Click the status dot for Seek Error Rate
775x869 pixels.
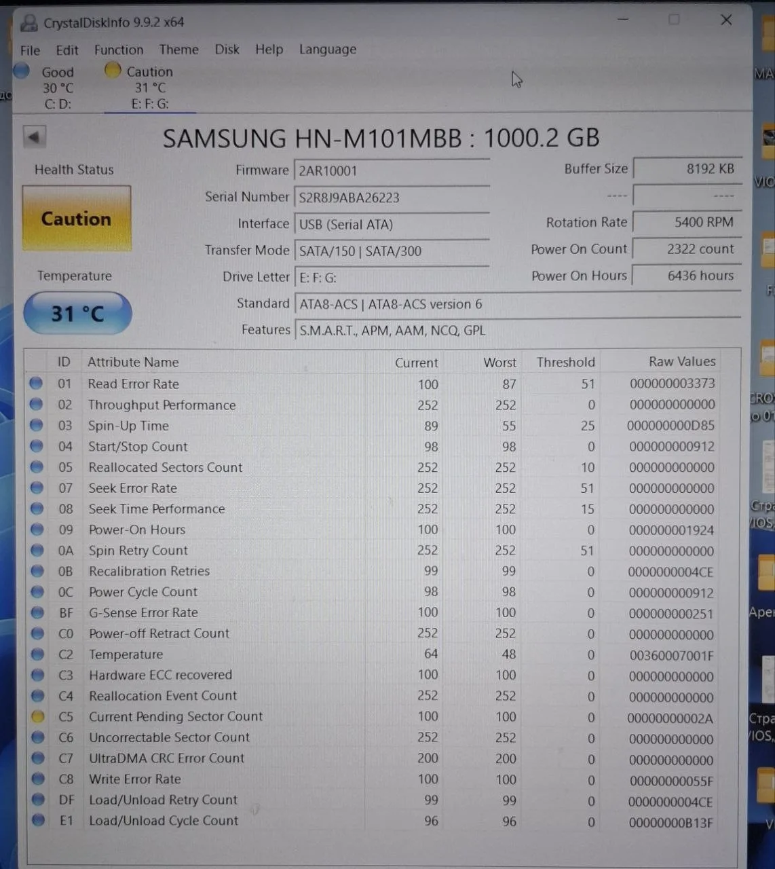pos(37,487)
